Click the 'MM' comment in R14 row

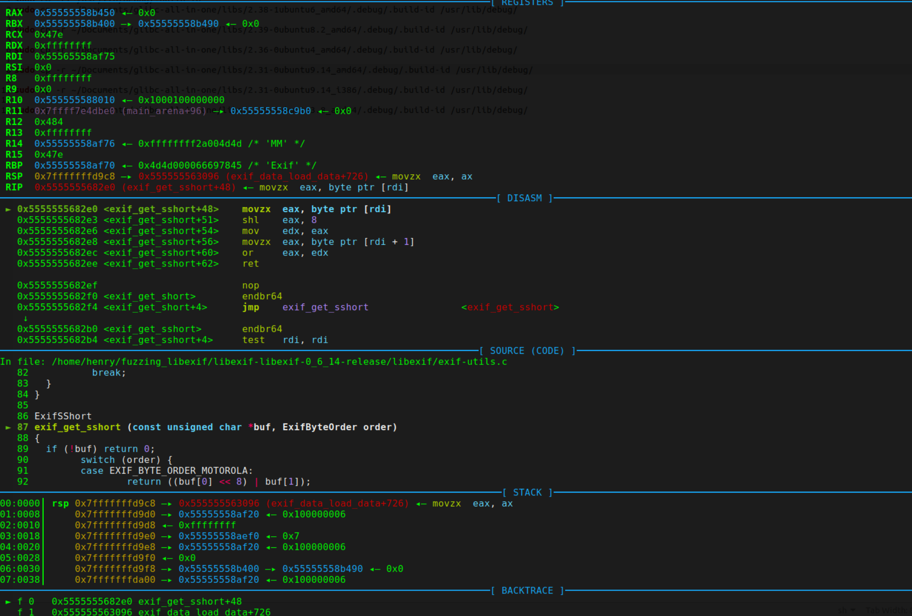pos(276,144)
